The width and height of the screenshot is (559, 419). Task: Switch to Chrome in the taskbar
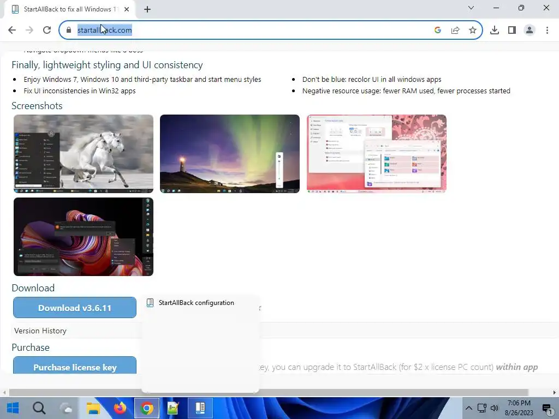click(147, 408)
